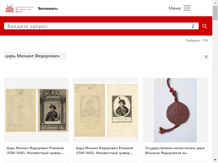Open second 'Царь Михаил Федорович Романов' title
Viewport: 218px width, 163px height.
click(105, 151)
